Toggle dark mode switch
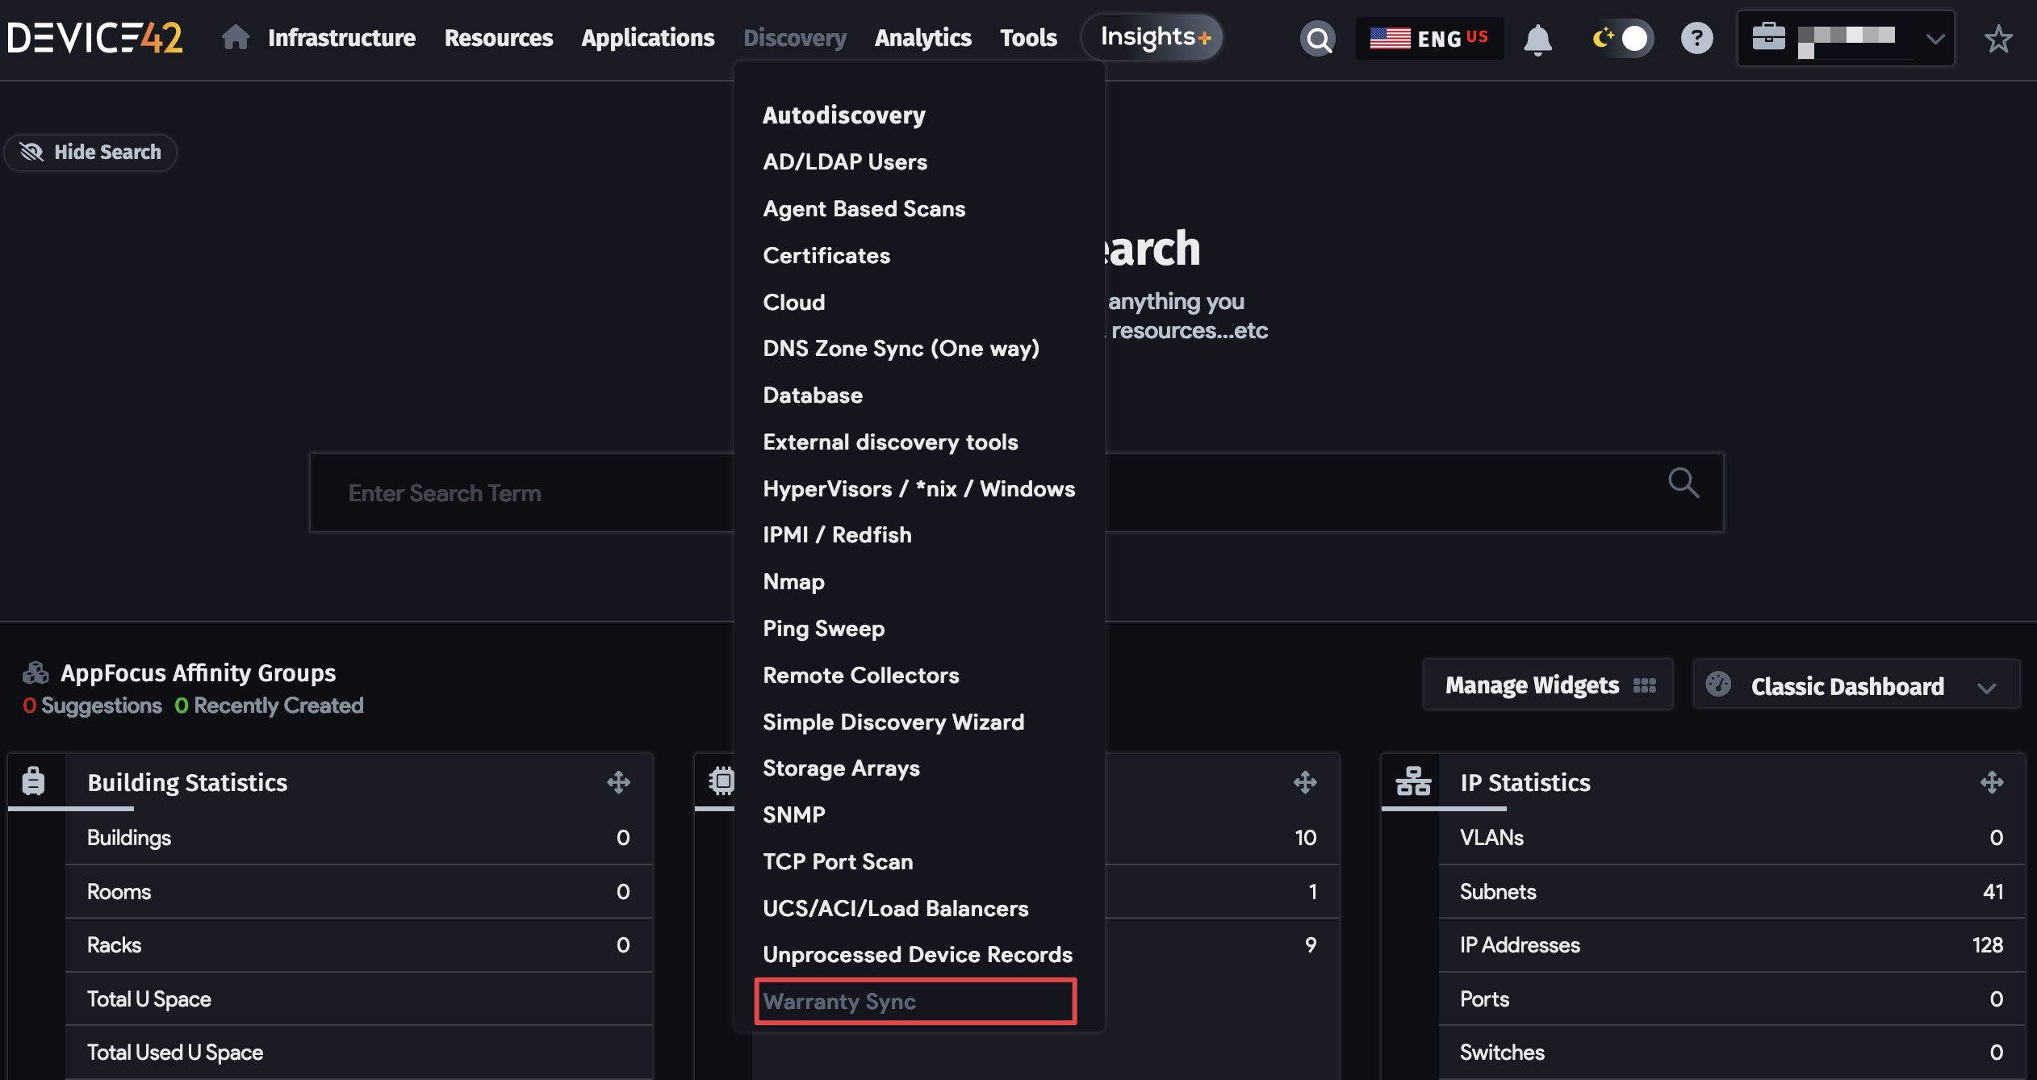The image size is (2037, 1080). (x=1622, y=38)
